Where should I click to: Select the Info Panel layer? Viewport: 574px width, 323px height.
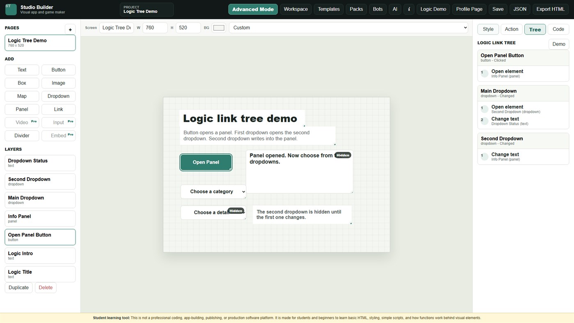(x=40, y=218)
